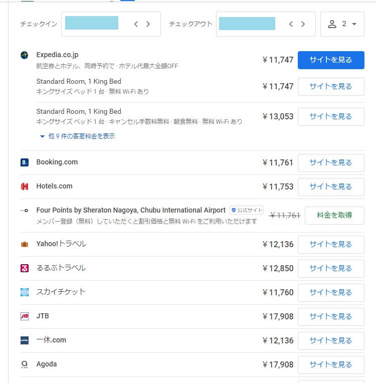376x383 pixels.
Task: Click the スカイチケット logo icon
Action: pyautogui.click(x=25, y=292)
